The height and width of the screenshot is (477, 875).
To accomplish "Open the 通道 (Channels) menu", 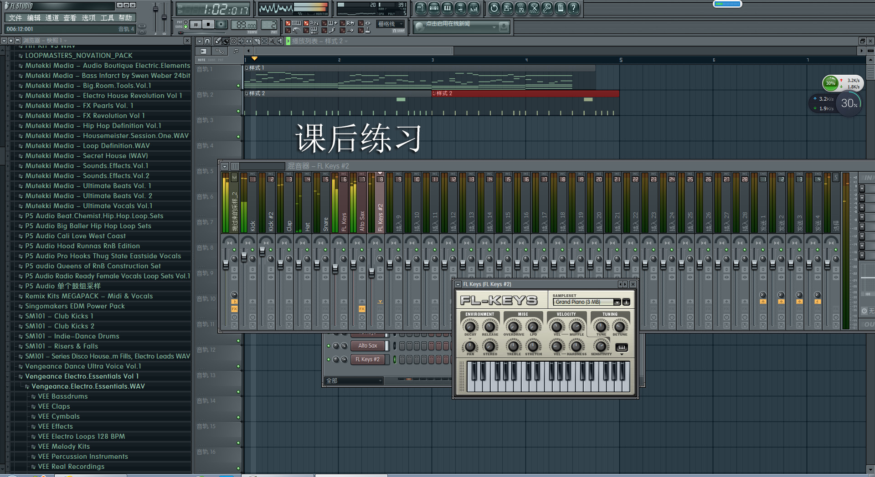I will 52,18.
